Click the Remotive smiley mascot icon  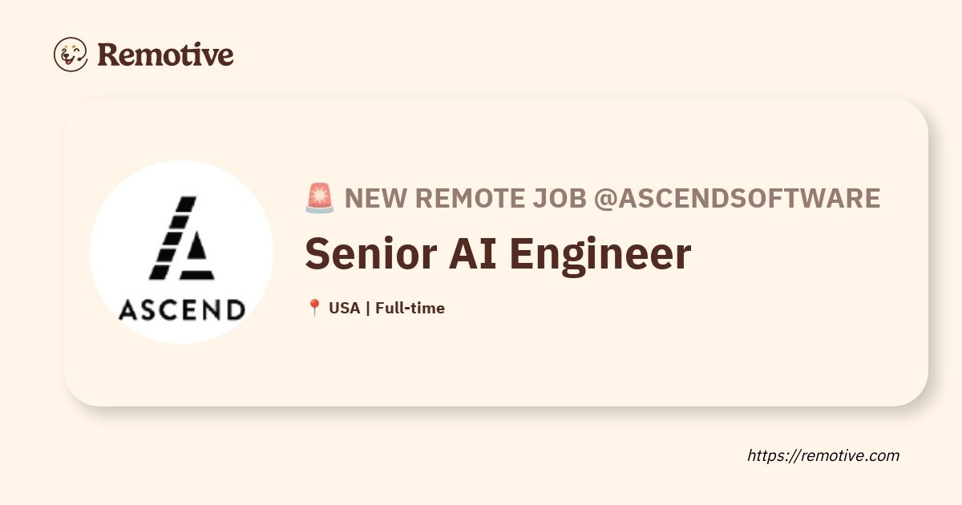(x=71, y=55)
